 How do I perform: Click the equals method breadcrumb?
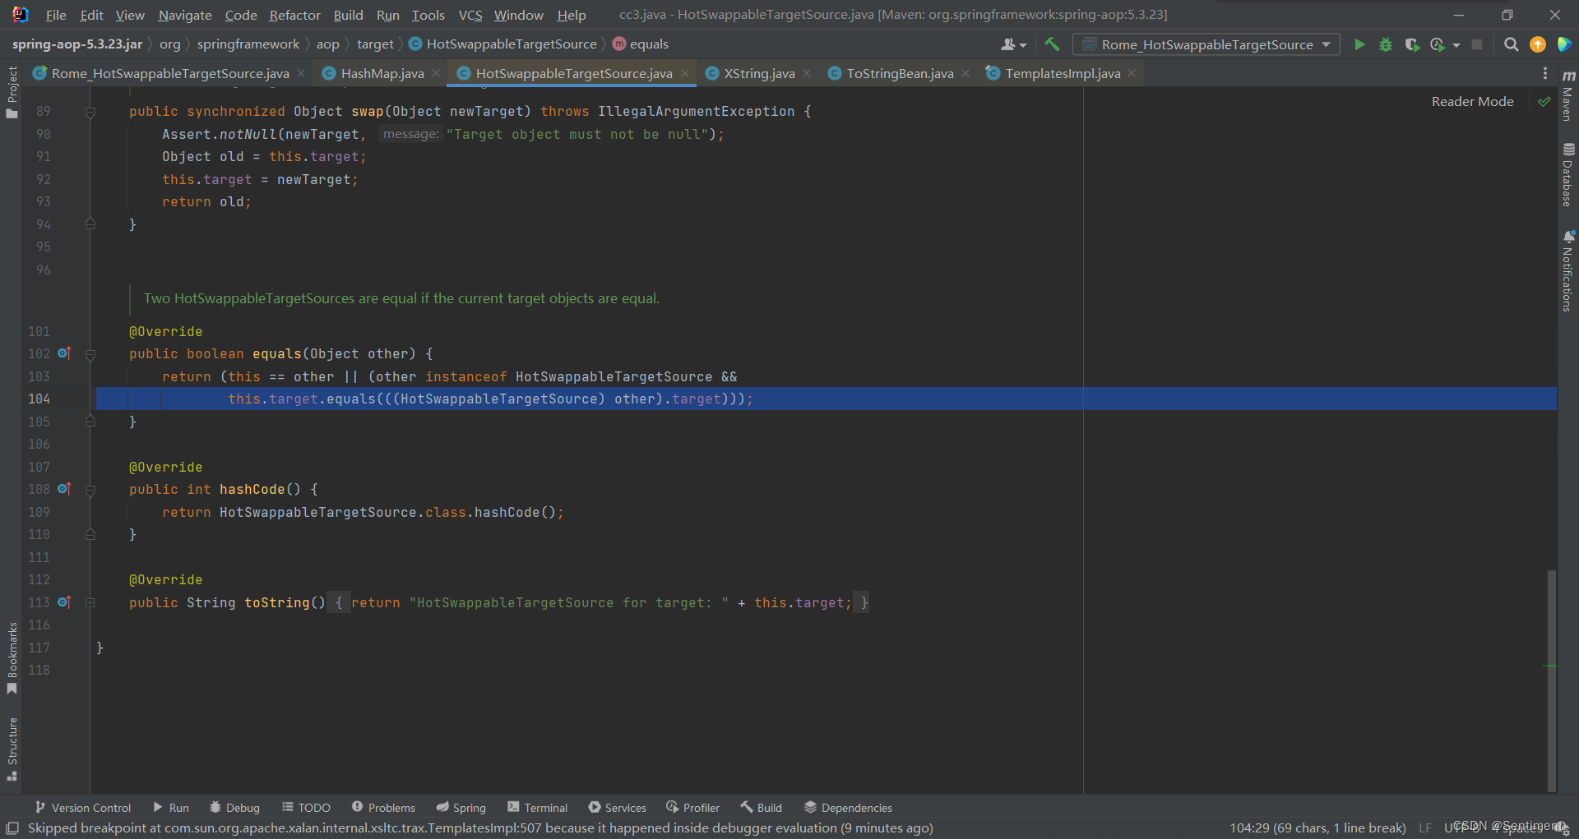(x=641, y=44)
